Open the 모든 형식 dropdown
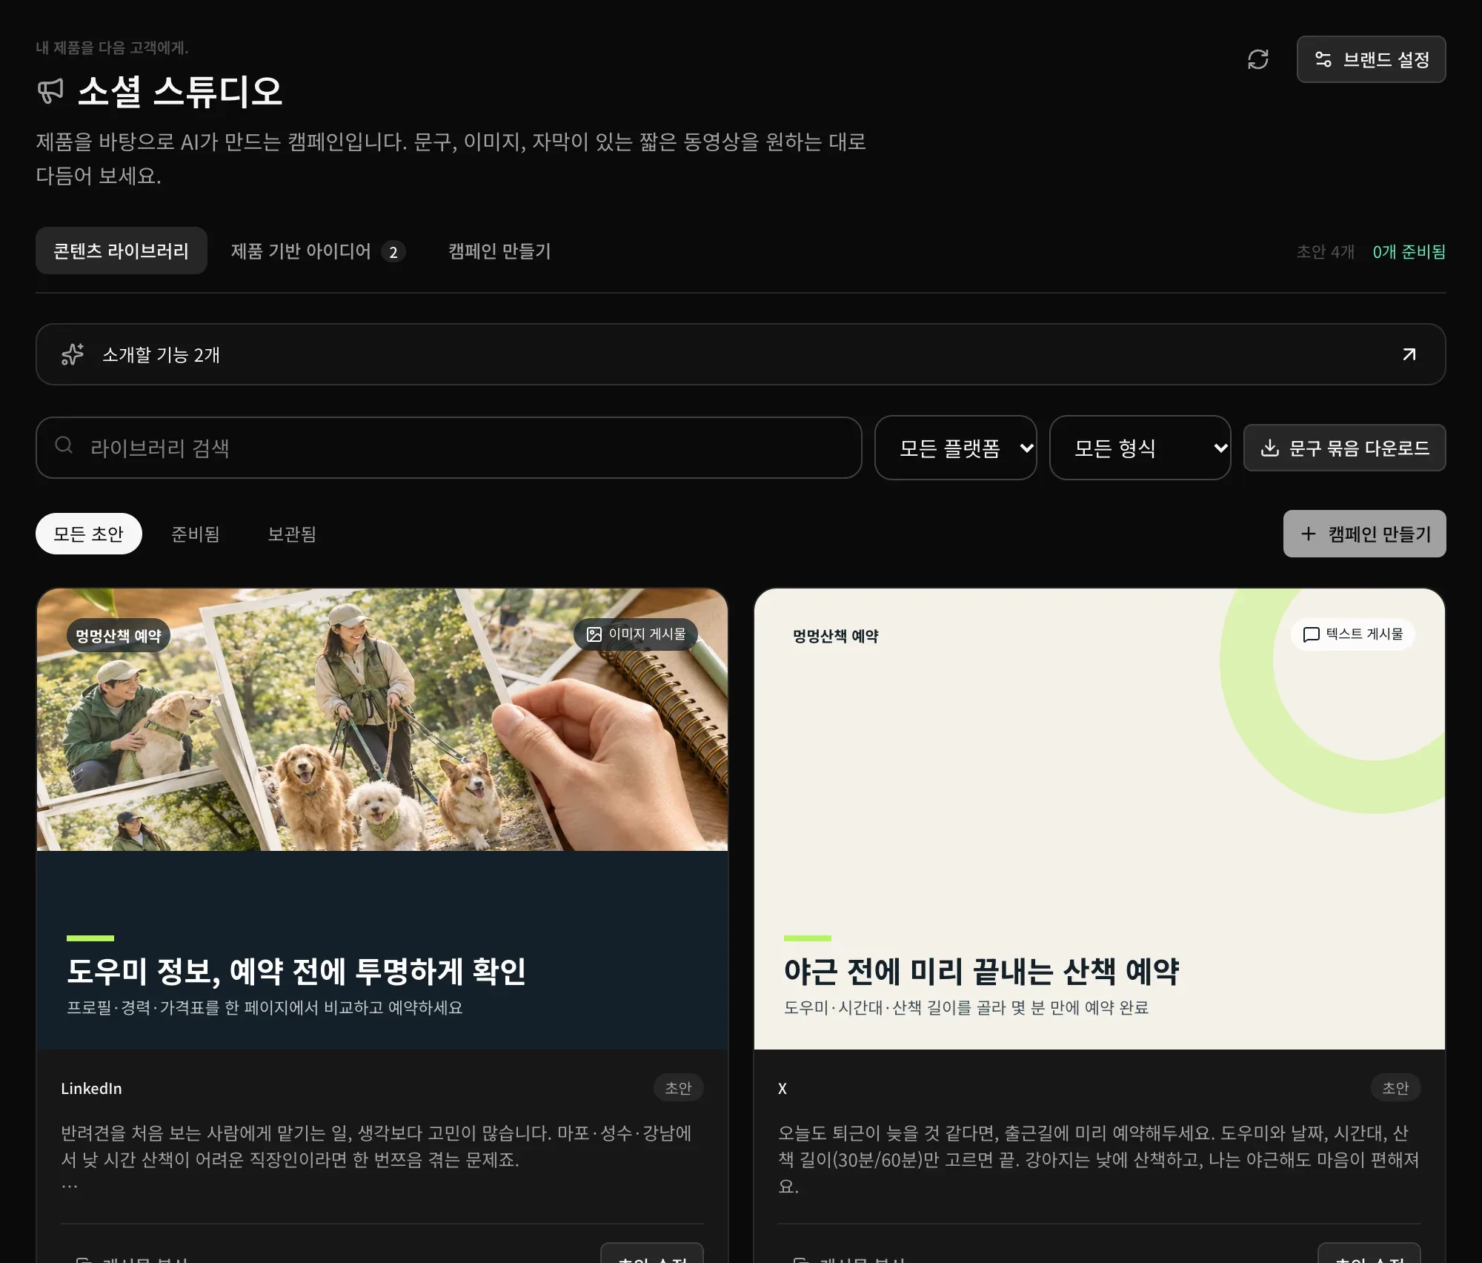 pos(1140,448)
